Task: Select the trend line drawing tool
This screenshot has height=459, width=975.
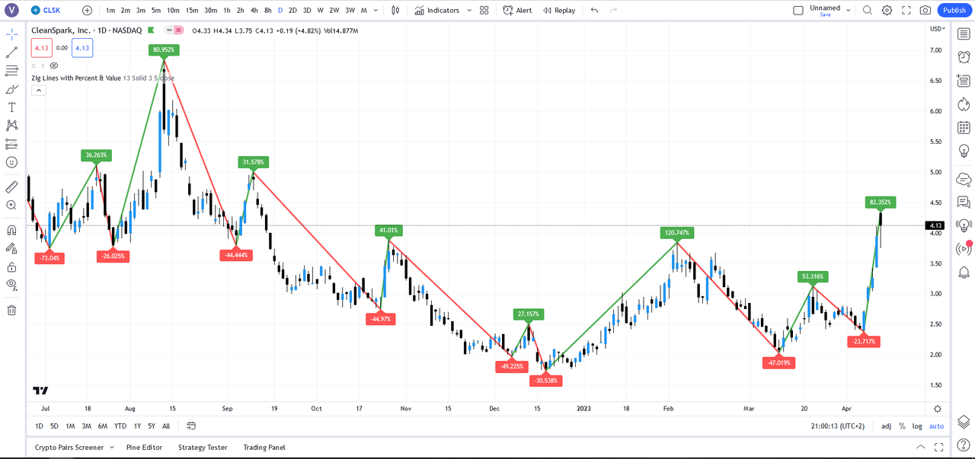Action: [x=11, y=53]
